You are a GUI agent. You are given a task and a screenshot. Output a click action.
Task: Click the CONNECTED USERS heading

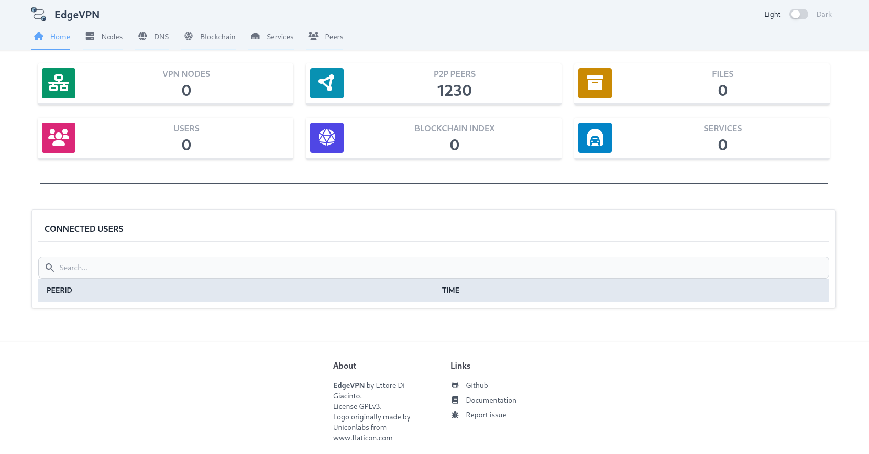(x=84, y=229)
